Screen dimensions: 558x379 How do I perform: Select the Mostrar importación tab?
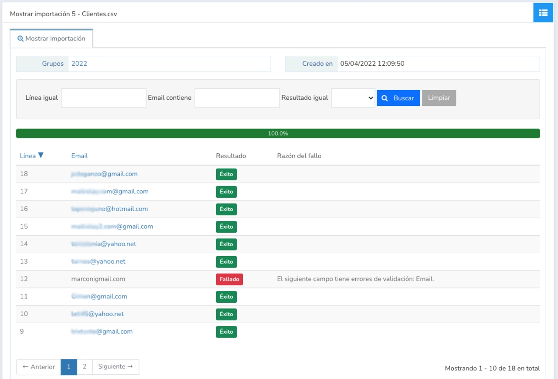(x=51, y=38)
